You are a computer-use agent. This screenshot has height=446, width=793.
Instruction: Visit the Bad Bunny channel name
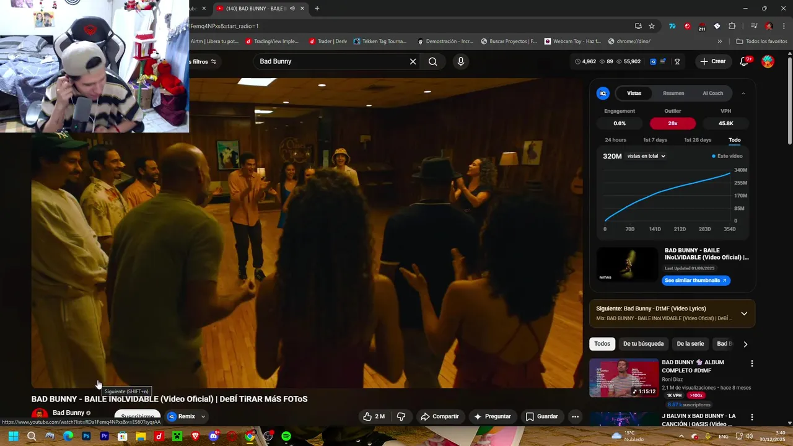[x=68, y=413]
